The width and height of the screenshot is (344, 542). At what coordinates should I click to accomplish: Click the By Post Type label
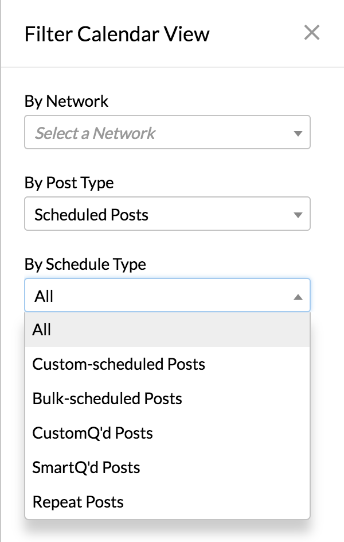69,183
